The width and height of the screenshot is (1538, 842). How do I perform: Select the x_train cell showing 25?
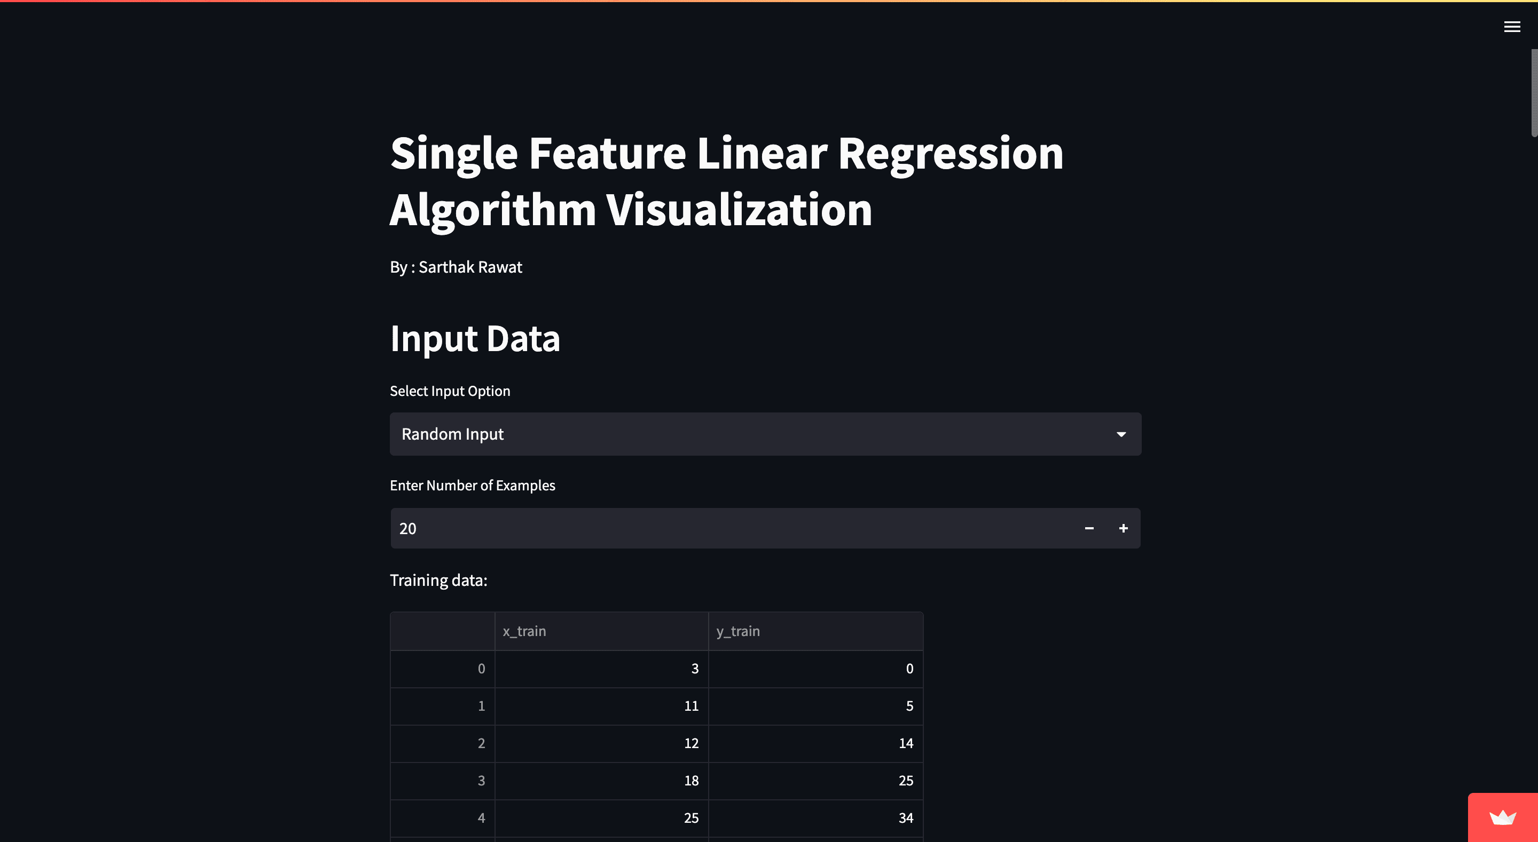coord(601,818)
